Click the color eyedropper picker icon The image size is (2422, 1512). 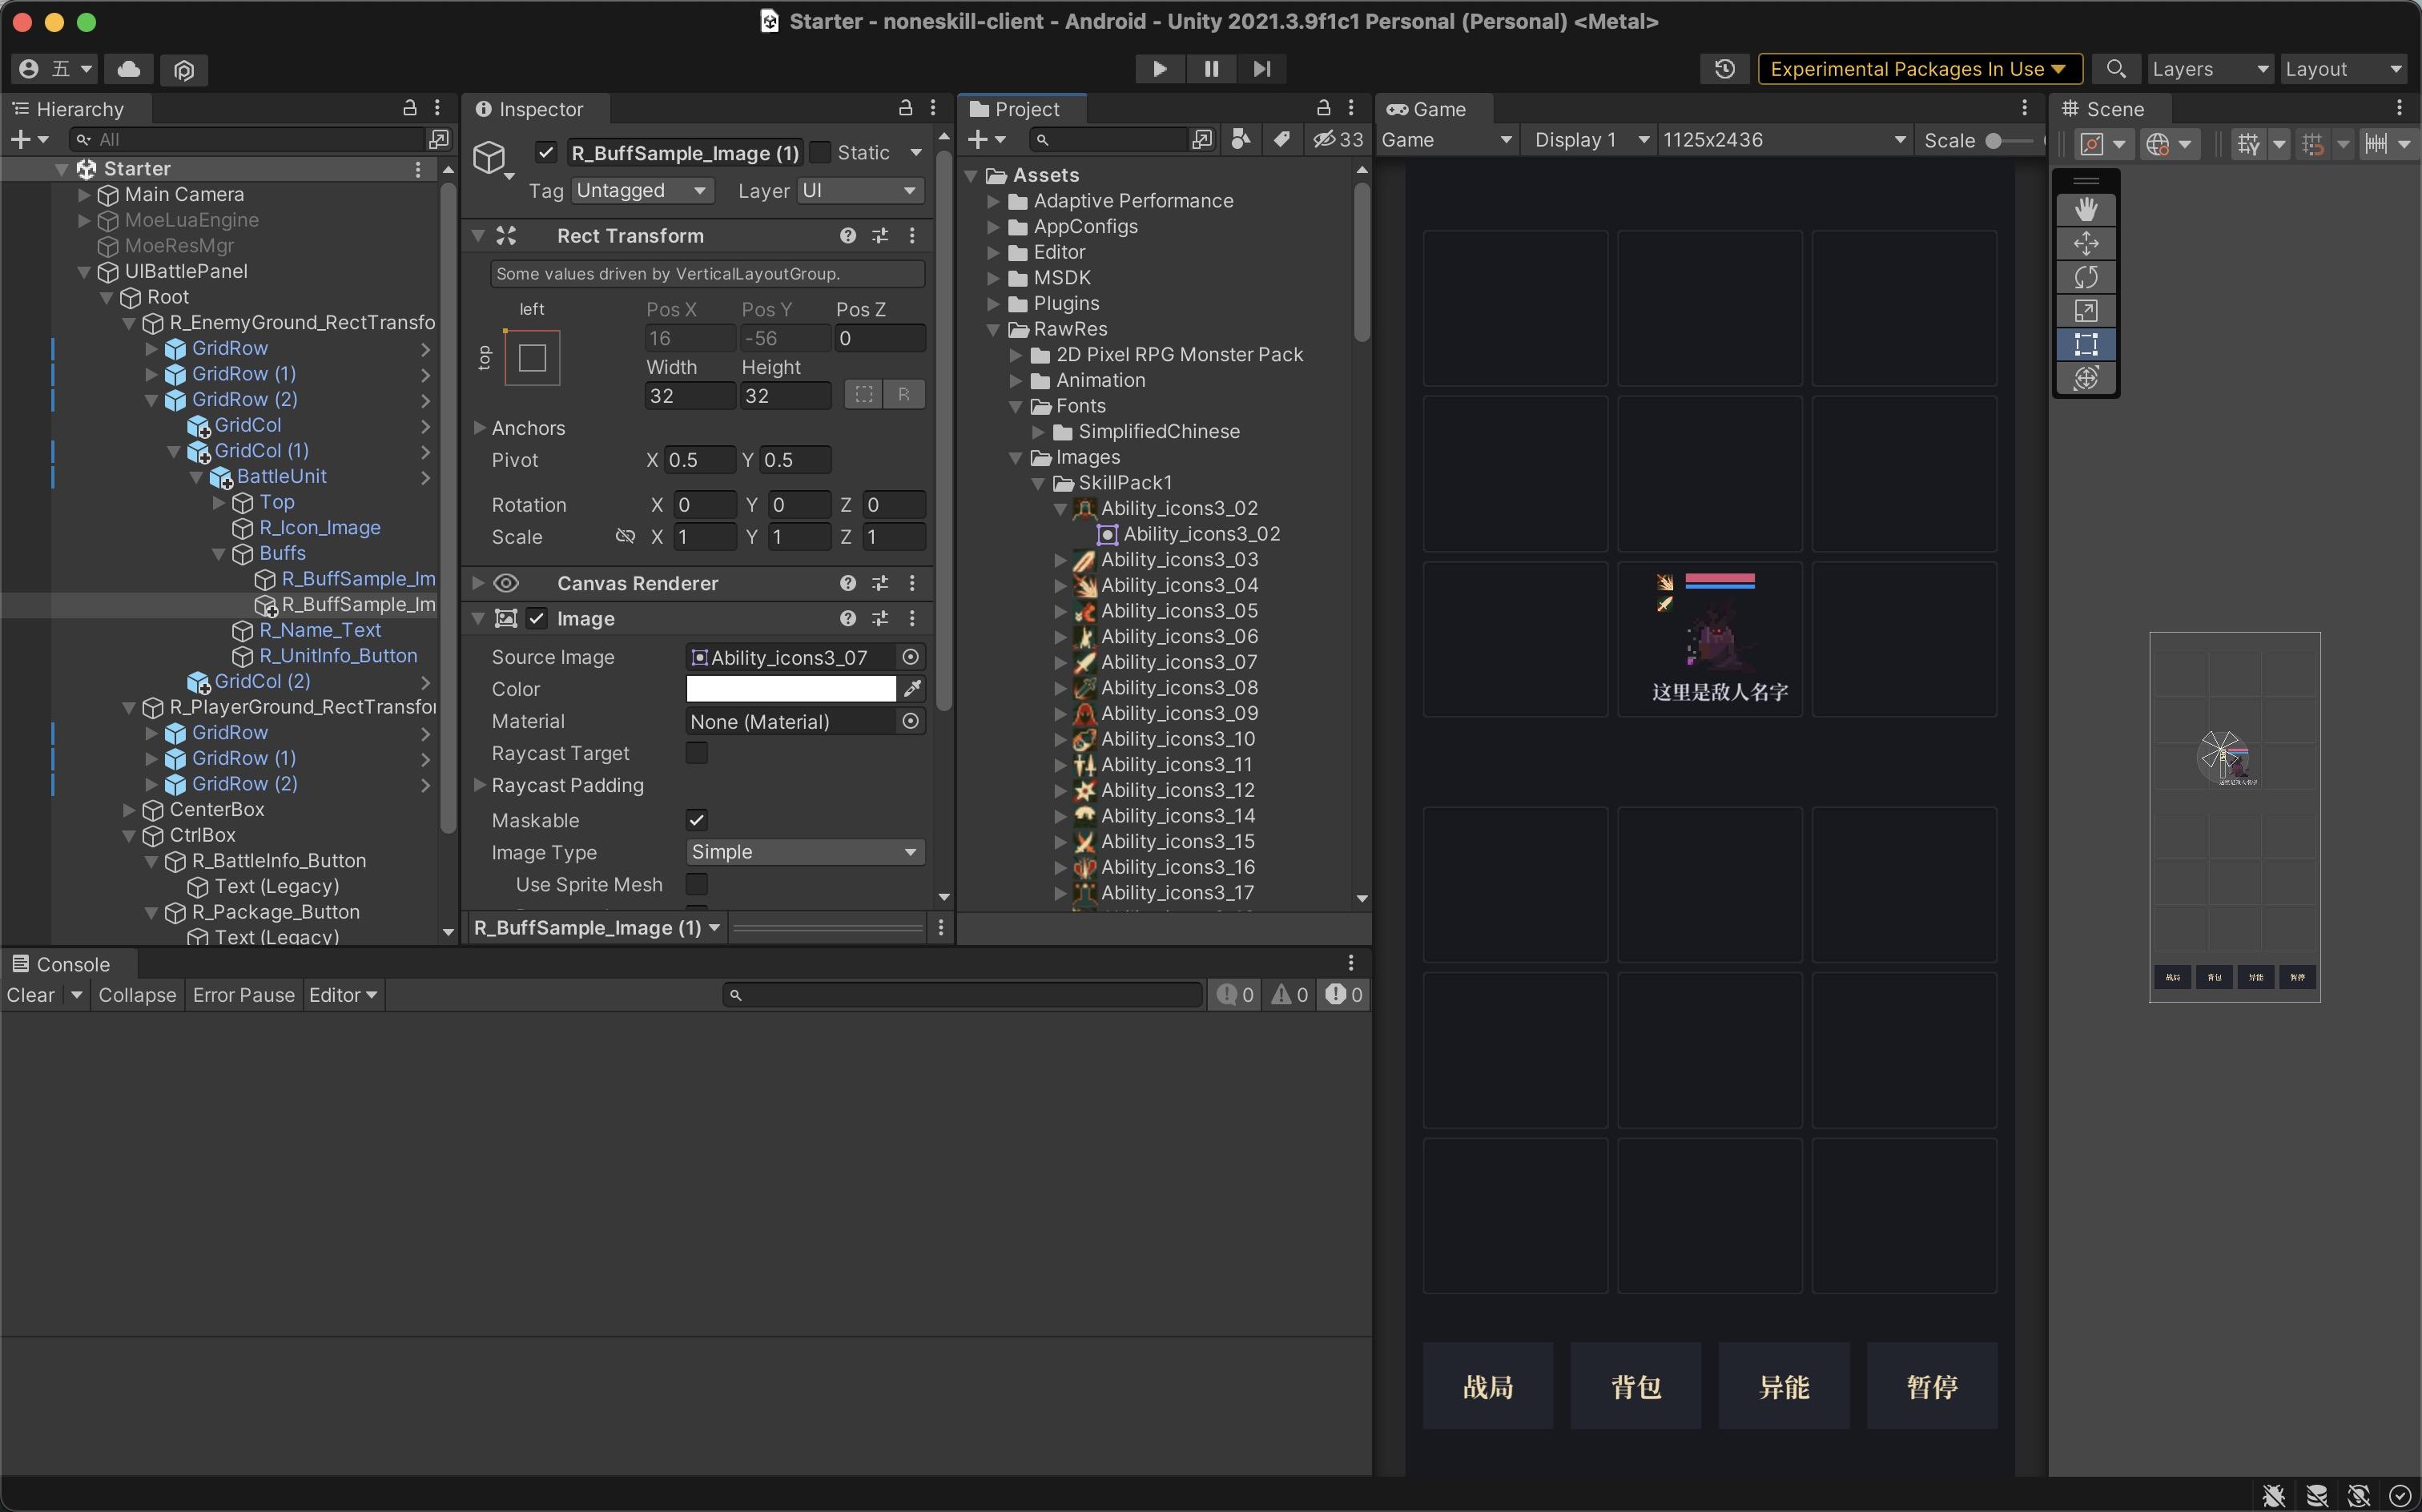[912, 689]
